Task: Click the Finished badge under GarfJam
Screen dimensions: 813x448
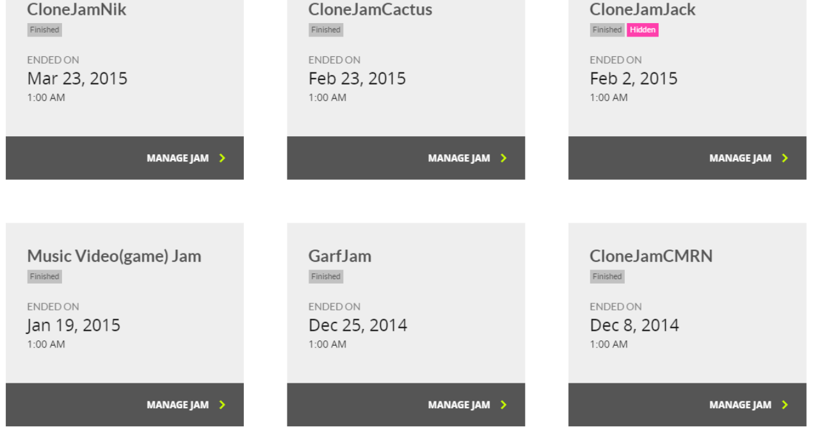Action: pos(326,276)
